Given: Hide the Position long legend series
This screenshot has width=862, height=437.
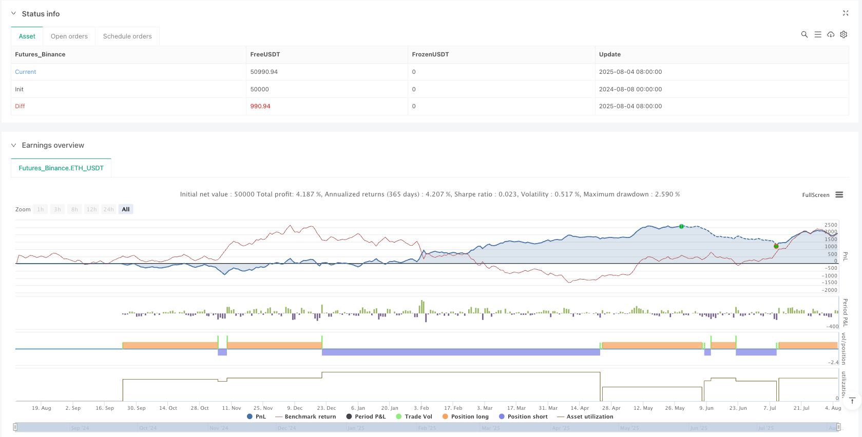Looking at the screenshot, I should coord(465,416).
